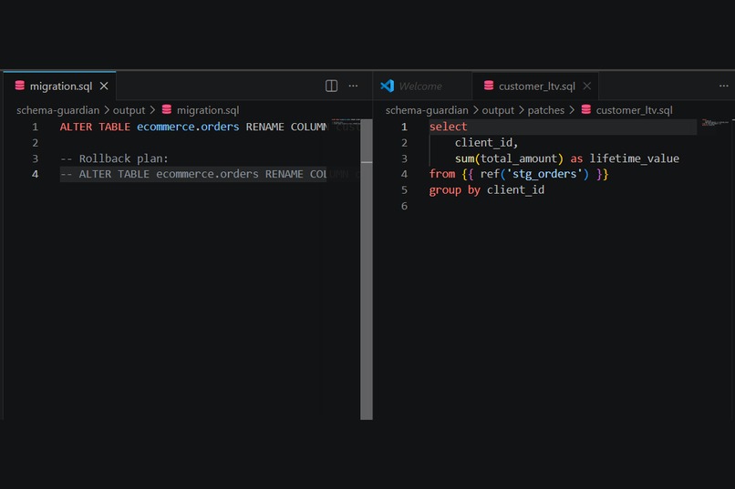Click line number 3 in migration.sql

click(x=36, y=158)
